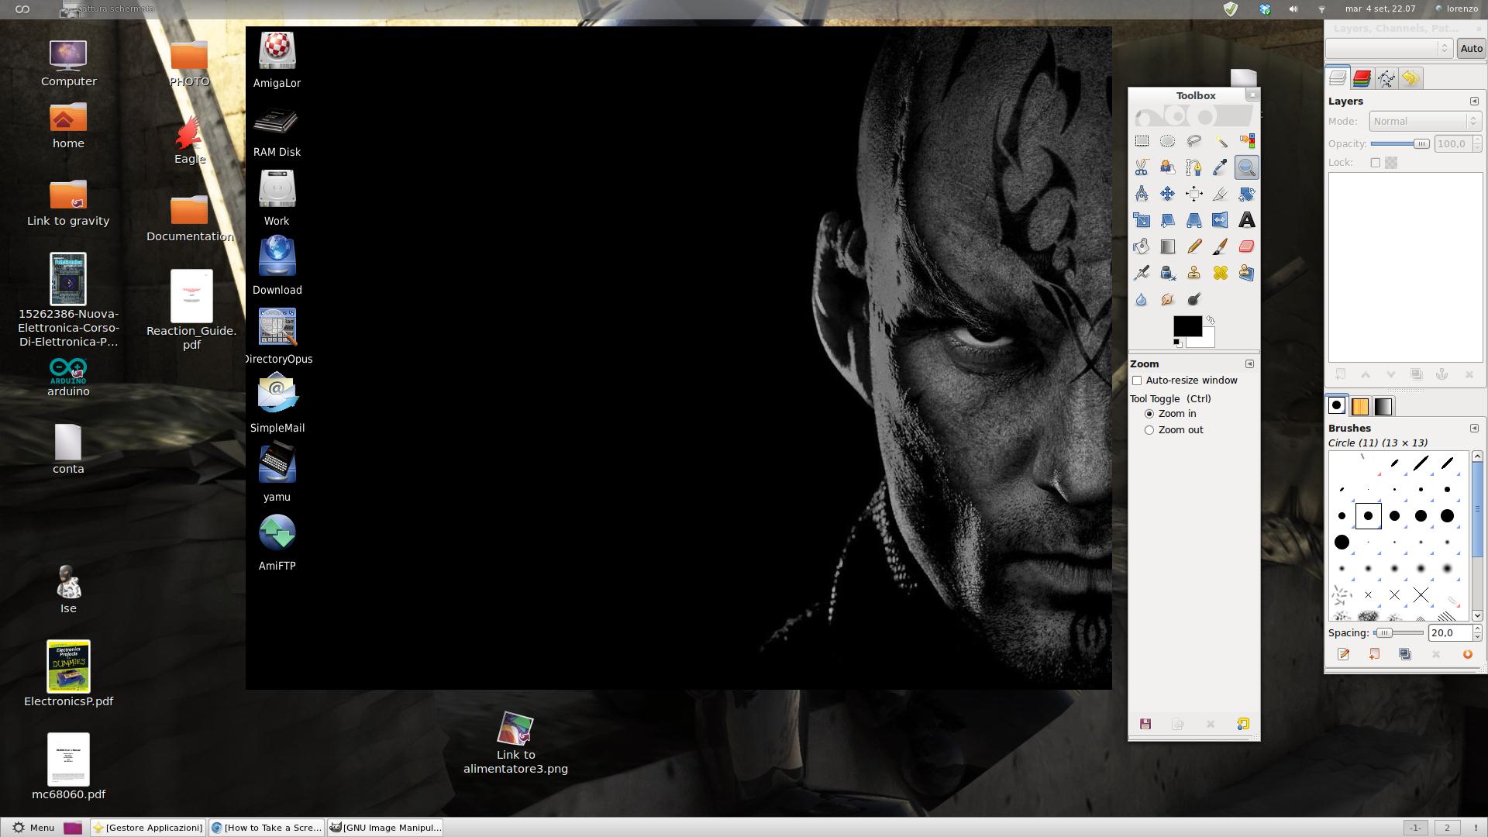
Task: Pick the Eraser tool
Action: tap(1246, 246)
